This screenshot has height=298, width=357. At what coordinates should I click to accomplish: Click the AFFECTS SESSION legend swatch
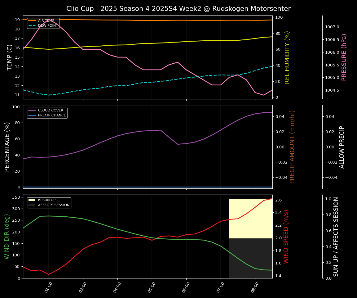[x=32, y=205]
